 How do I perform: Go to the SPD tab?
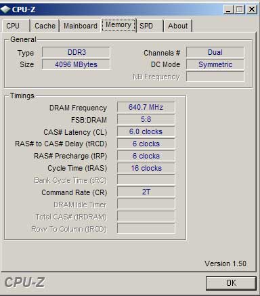(150, 26)
